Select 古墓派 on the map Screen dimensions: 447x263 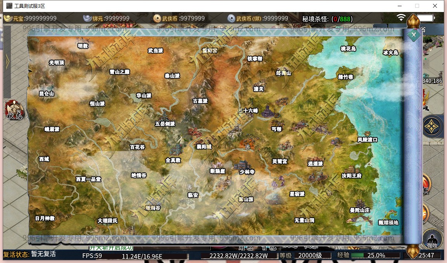pos(200,101)
